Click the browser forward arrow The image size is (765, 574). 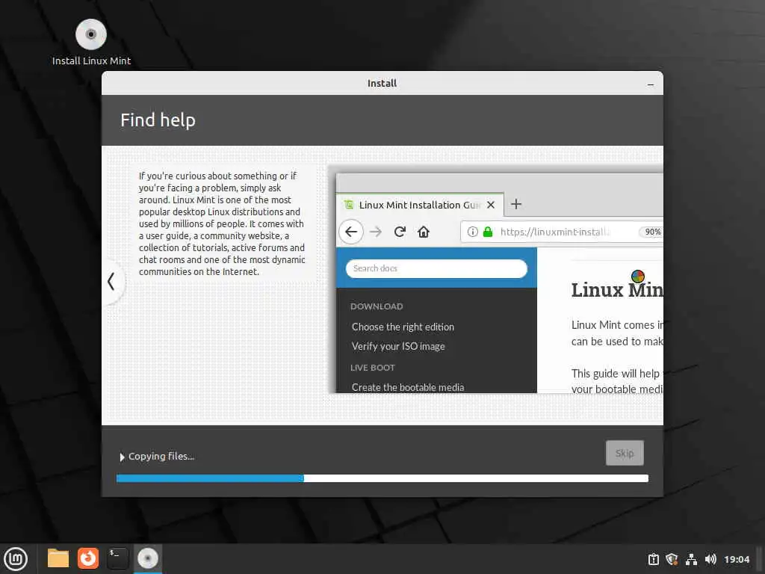[376, 232]
